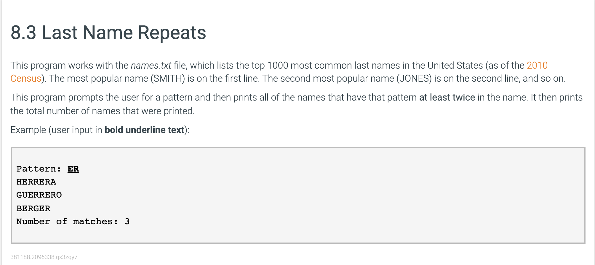Click the 'Number of matches: 3' line
The height and width of the screenshot is (265, 595).
point(73,222)
